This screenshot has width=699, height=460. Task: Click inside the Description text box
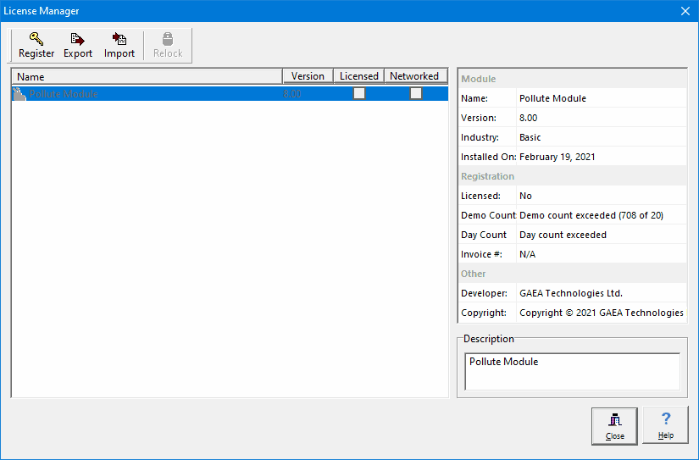[x=573, y=372]
